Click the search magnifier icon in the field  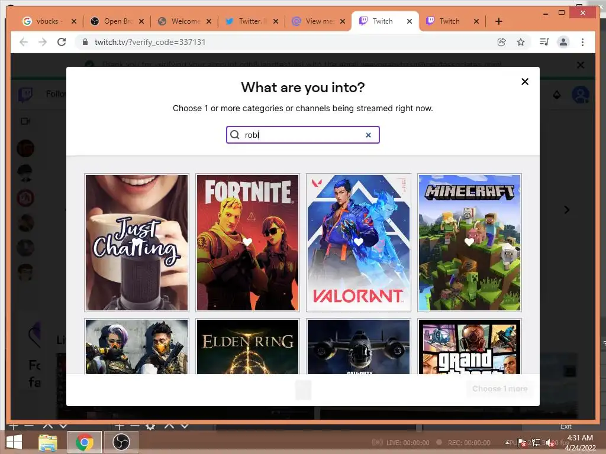[235, 135]
